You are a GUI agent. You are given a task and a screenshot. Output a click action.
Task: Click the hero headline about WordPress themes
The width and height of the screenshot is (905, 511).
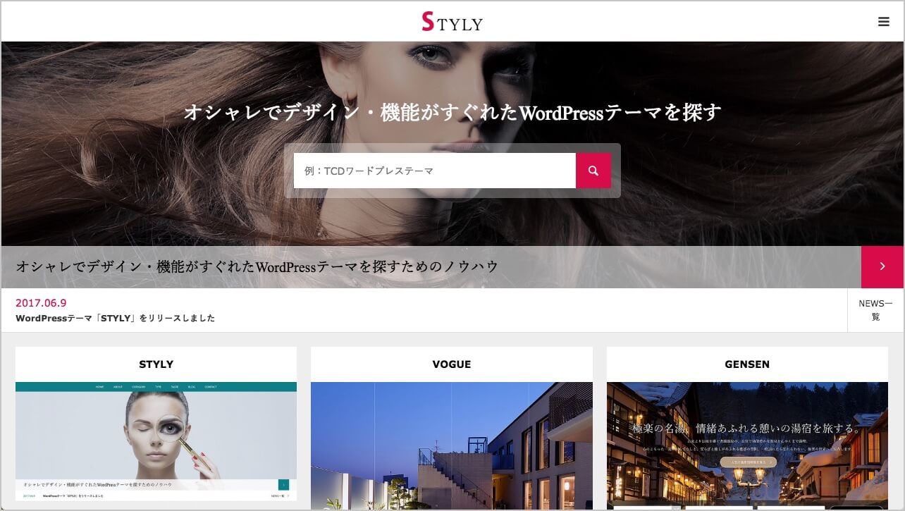click(453, 112)
